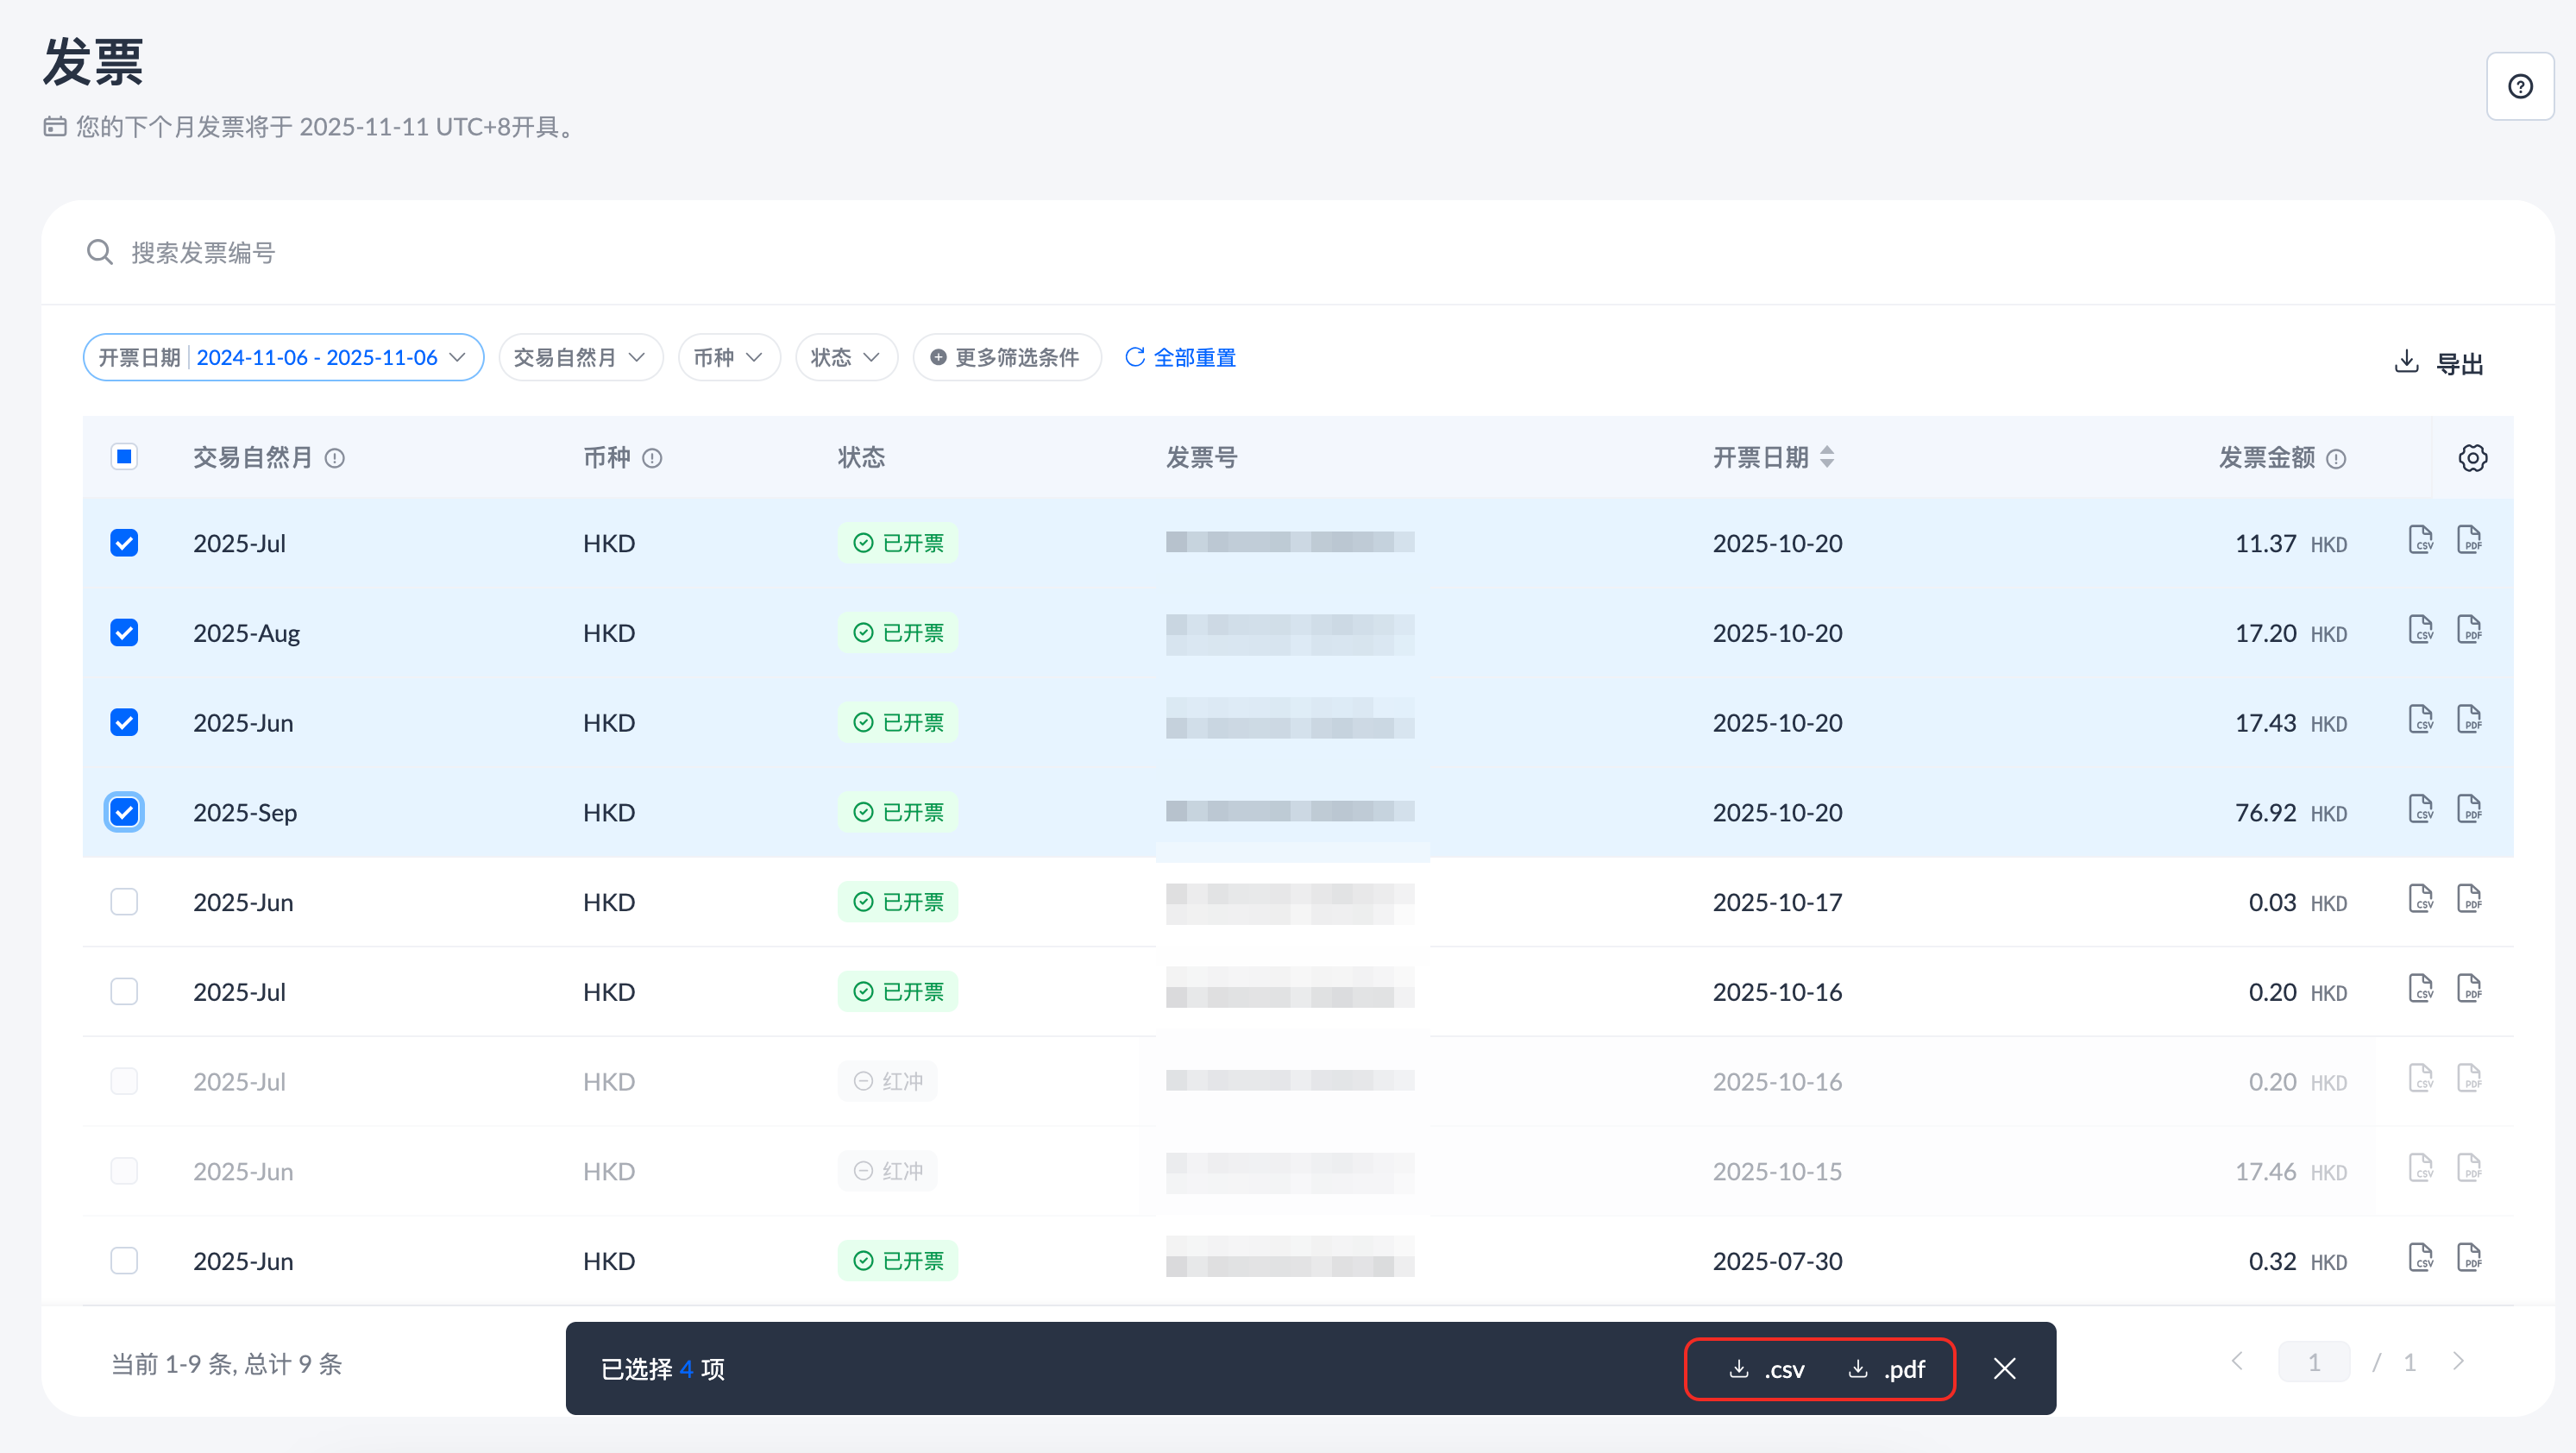Expand the 币种 filter dropdown
This screenshot has height=1453, width=2576.
point(728,358)
